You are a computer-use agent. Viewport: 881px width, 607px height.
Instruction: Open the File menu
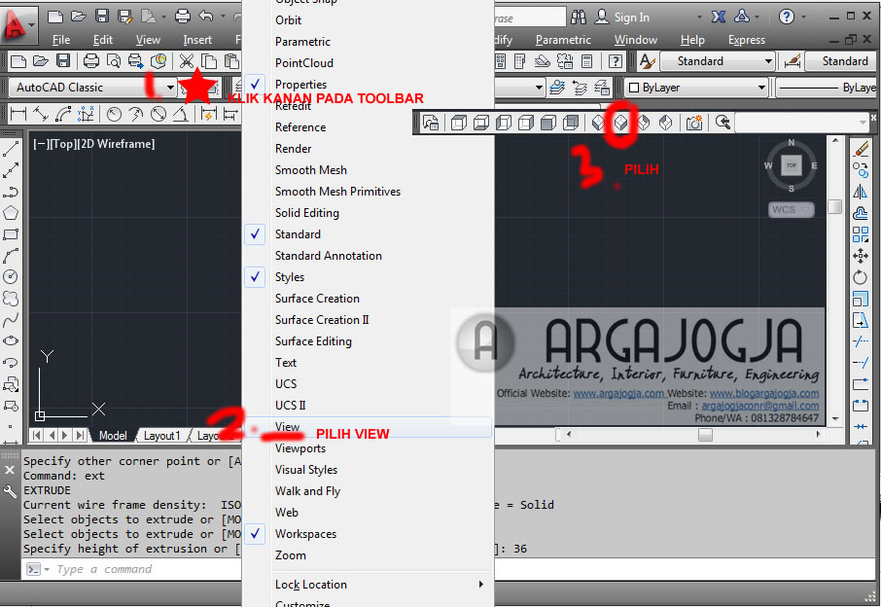[x=61, y=40]
